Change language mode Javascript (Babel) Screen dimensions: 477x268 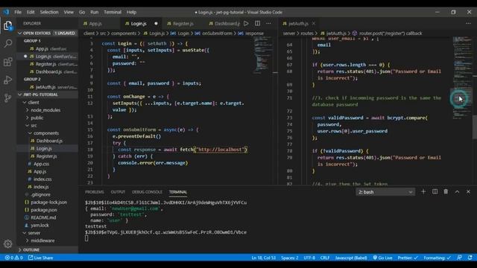(x=351, y=258)
